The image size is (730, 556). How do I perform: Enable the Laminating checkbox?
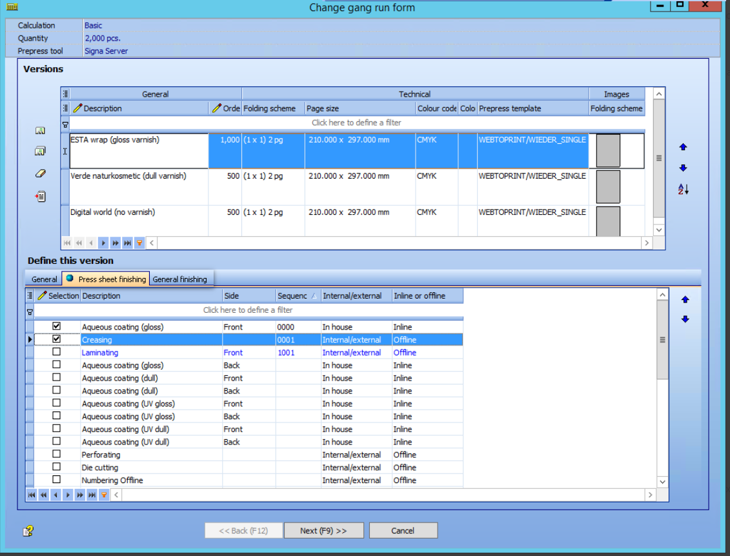56,352
